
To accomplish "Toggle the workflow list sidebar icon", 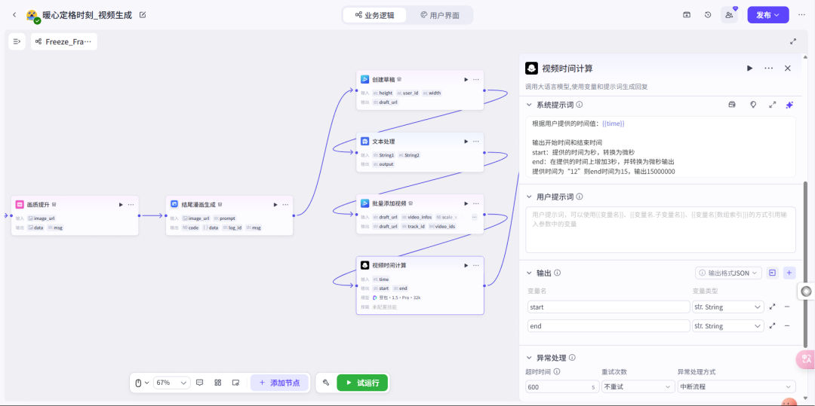I will click(x=17, y=41).
